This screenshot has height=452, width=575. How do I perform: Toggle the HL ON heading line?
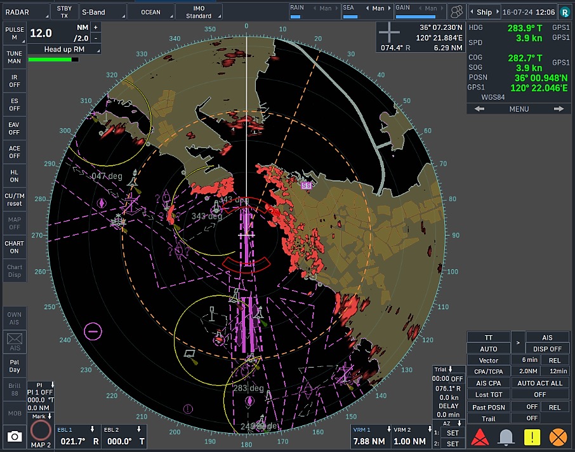[x=14, y=176]
